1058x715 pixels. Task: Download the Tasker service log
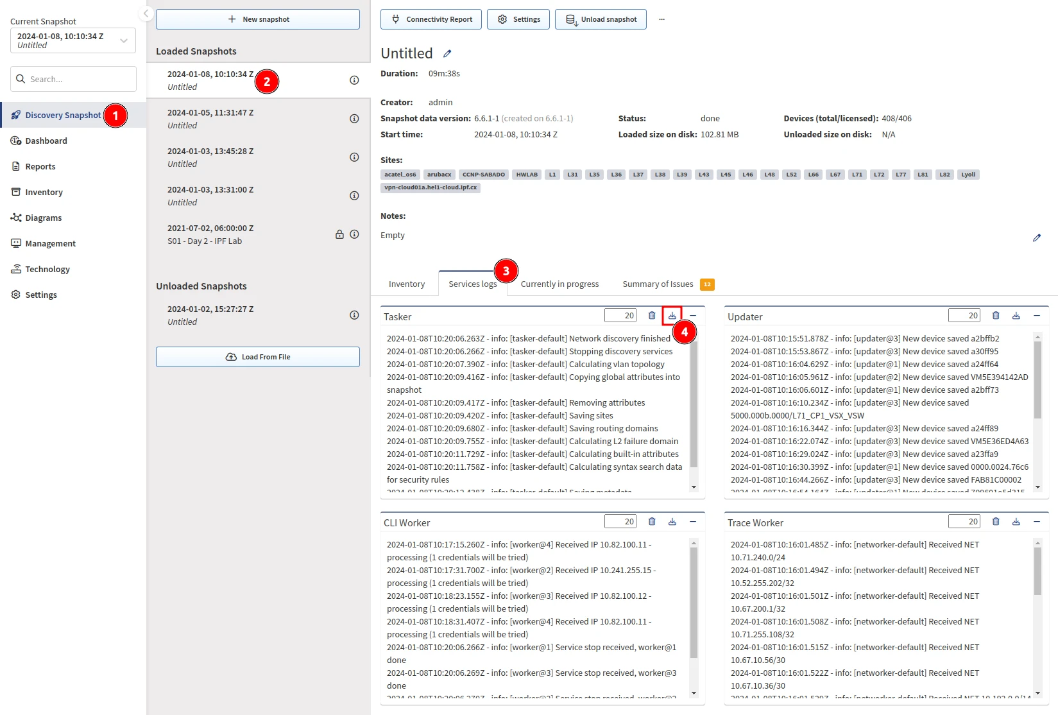(672, 316)
